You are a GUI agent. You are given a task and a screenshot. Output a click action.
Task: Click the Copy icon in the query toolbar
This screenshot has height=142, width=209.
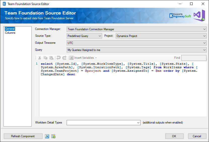[x=46, y=58]
